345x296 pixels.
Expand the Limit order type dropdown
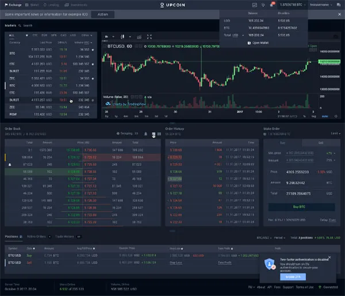pyautogui.click(x=335, y=134)
